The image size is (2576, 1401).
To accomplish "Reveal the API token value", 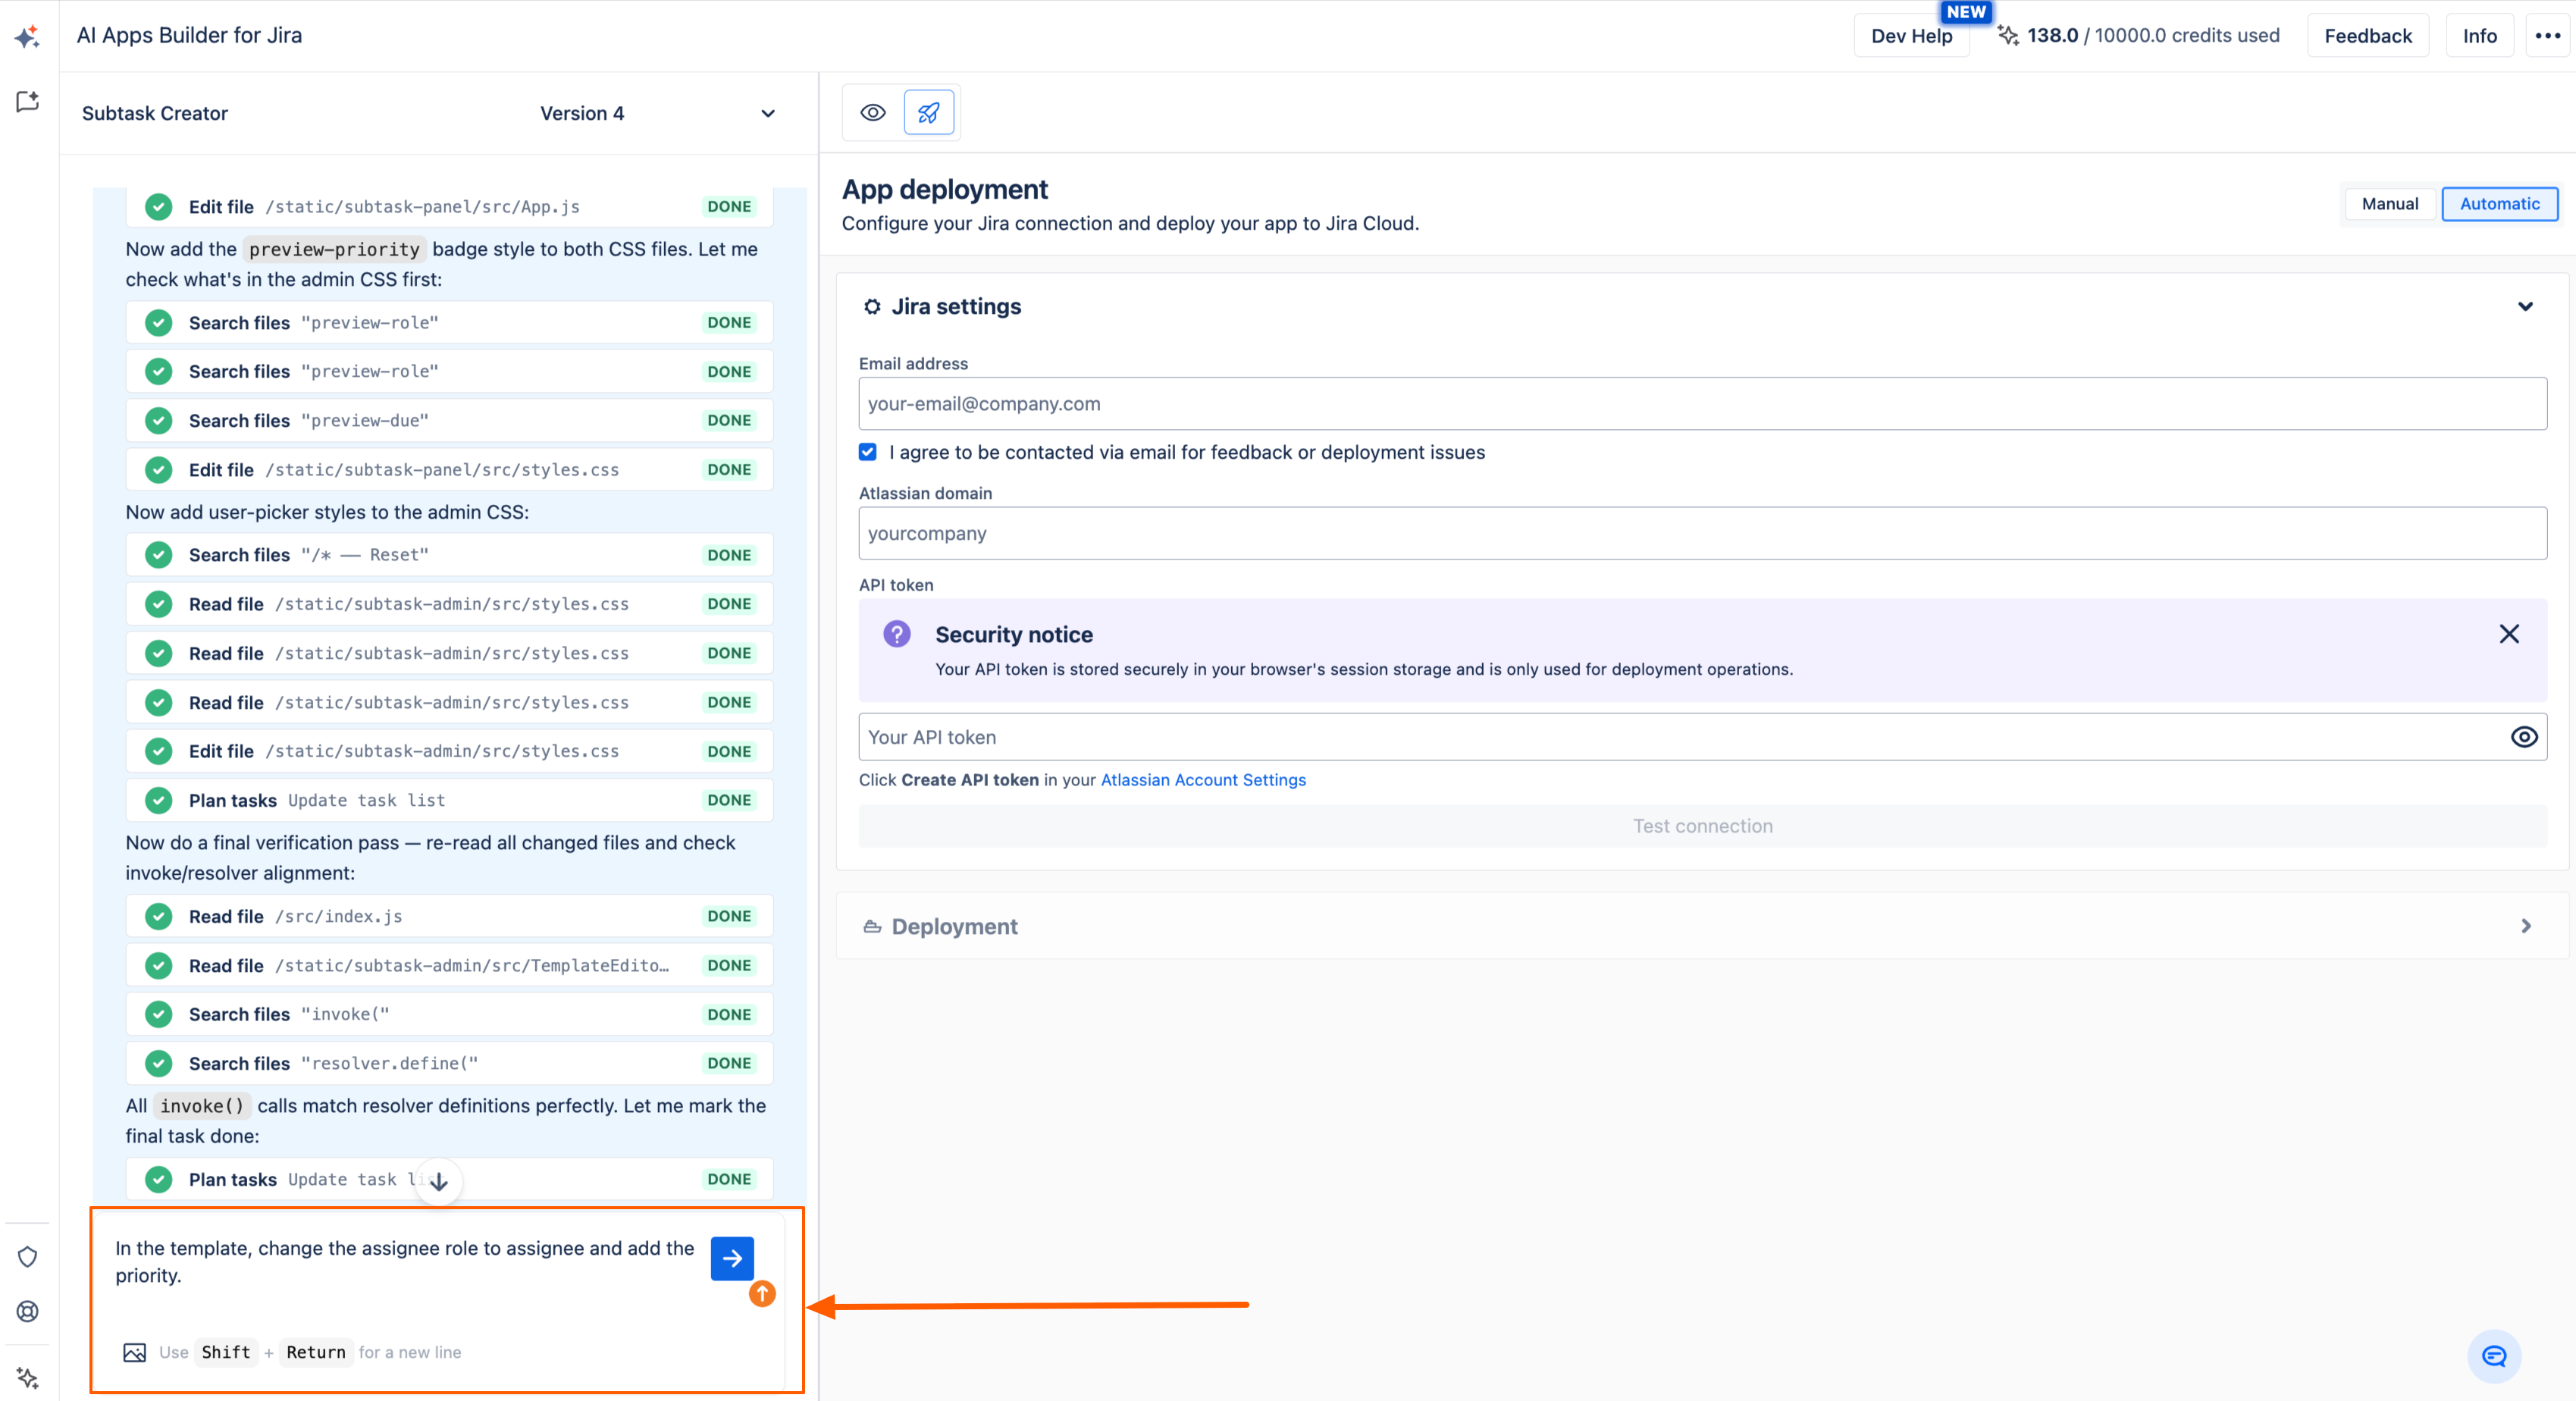I will click(2524, 737).
